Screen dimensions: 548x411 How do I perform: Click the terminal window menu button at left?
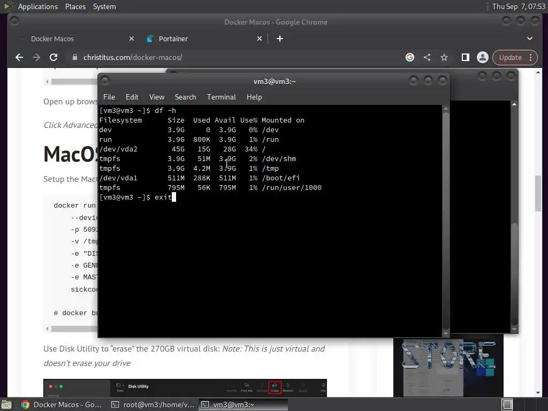105,80
